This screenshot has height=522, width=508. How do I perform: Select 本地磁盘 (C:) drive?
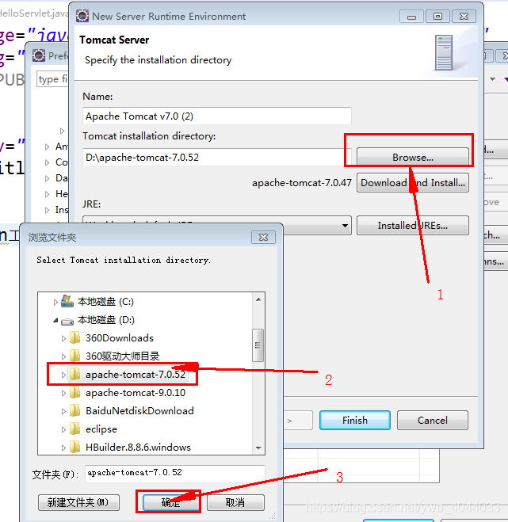point(105,302)
